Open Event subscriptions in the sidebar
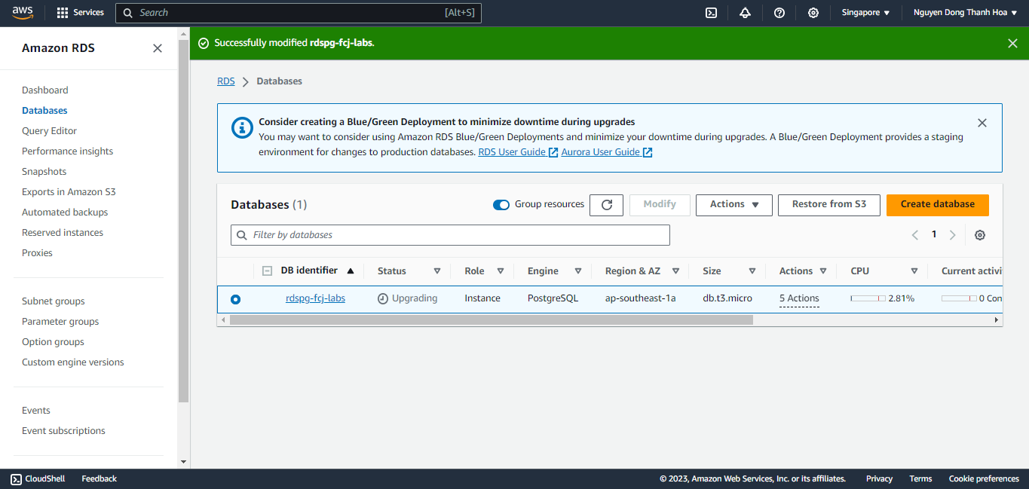This screenshot has height=489, width=1029. point(63,431)
